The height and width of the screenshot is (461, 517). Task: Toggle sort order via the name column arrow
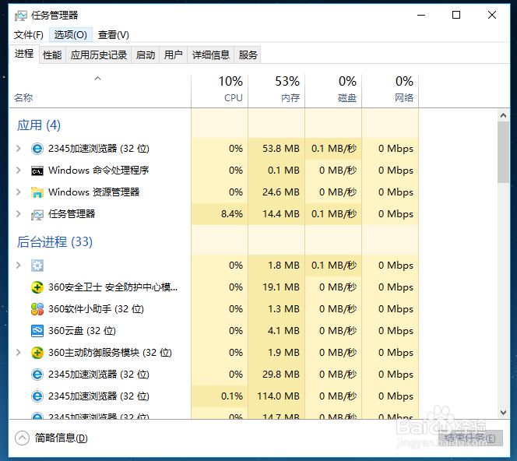click(x=97, y=79)
